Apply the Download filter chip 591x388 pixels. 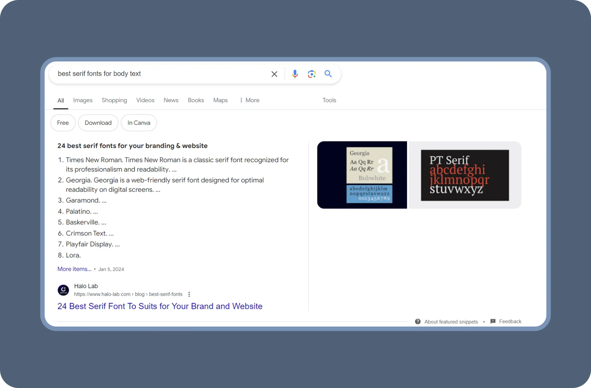(x=98, y=123)
